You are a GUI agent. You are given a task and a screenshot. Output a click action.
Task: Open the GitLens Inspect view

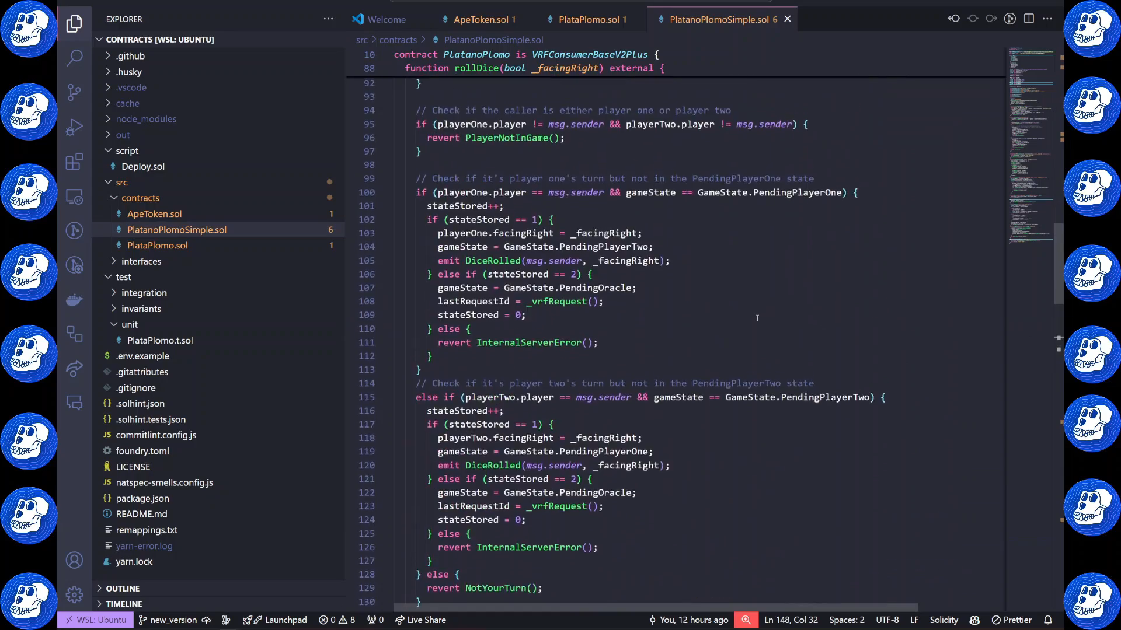click(74, 265)
